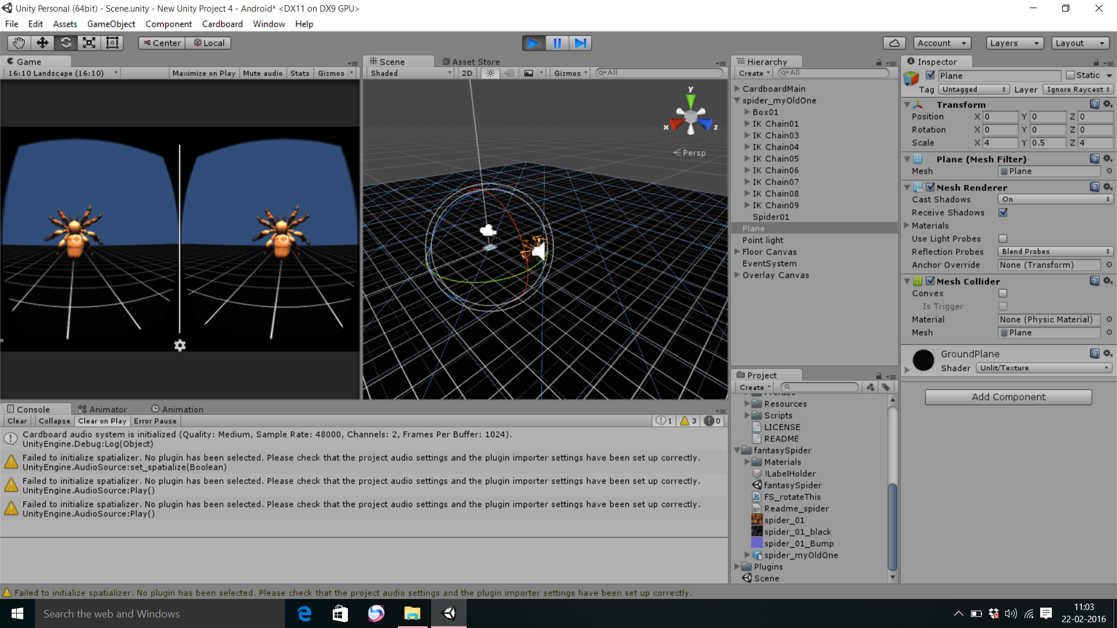Open the Layers dropdown
The width and height of the screenshot is (1117, 628).
[1015, 43]
